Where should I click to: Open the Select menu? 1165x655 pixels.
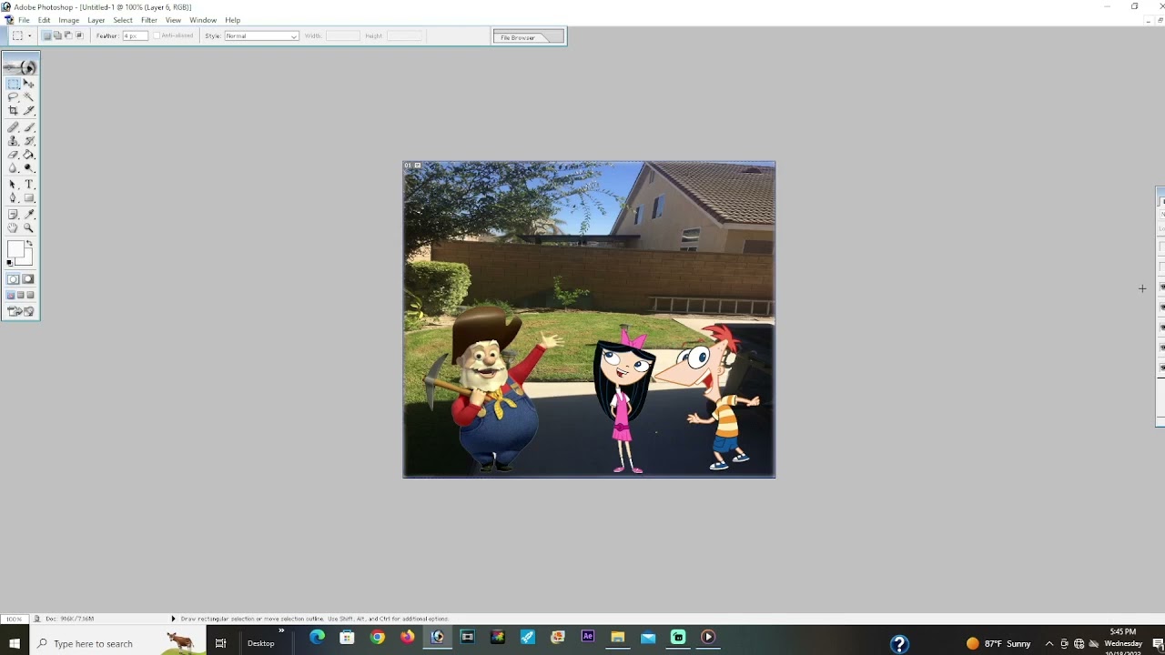(x=123, y=20)
